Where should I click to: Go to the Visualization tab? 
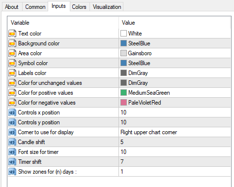(107, 7)
